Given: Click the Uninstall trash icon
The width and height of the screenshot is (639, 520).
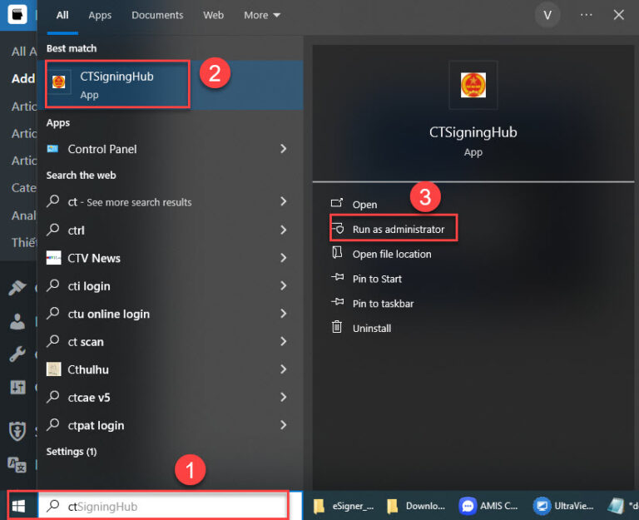Looking at the screenshot, I should click(x=337, y=326).
